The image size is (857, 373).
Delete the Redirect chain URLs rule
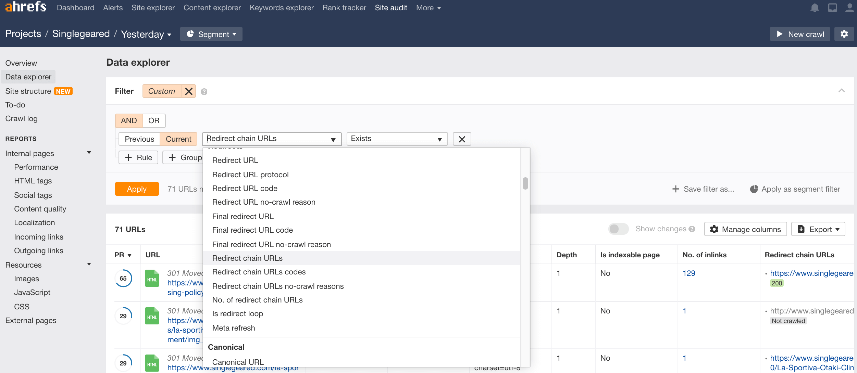(462, 139)
